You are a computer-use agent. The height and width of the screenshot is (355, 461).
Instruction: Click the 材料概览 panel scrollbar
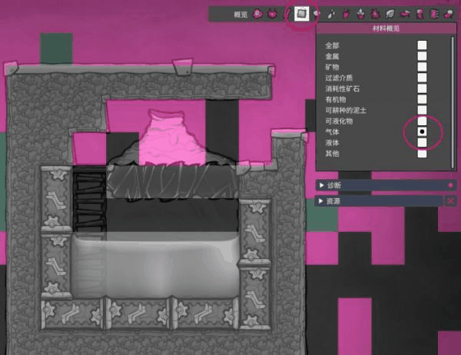point(452,92)
